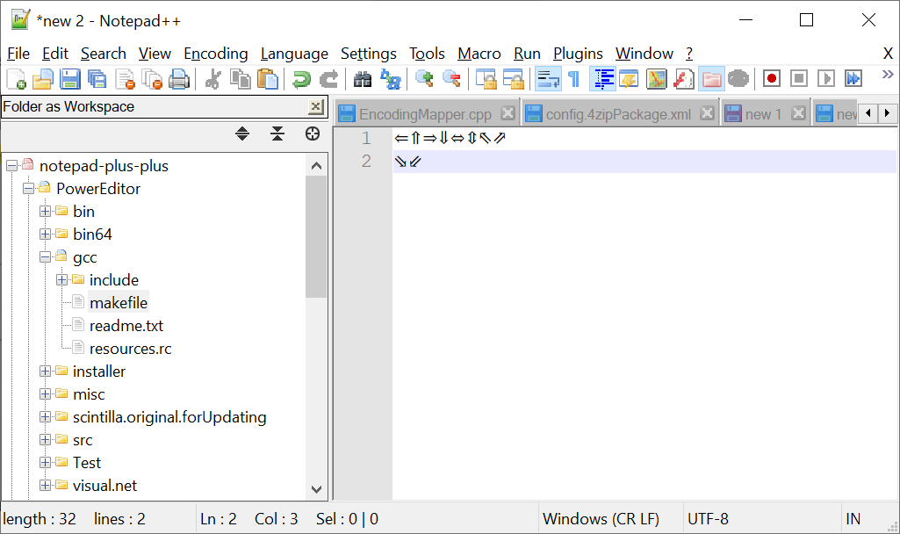Open the Language menu
The width and height of the screenshot is (900, 534).
tap(294, 54)
